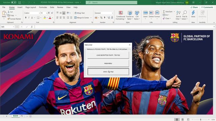Click the Search box in title bar
The image size is (216, 121).
[111, 2]
